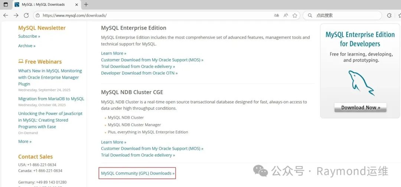
Task: Click the Canada sales phone number
Action: coord(48,171)
